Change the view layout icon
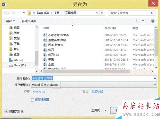Screen dimensions: 160x119 click(x=138, y=21)
